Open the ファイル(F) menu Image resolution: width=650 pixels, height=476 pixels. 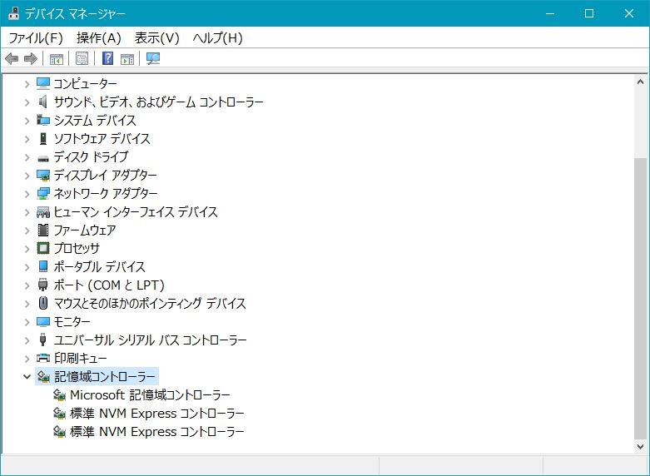pyautogui.click(x=36, y=38)
